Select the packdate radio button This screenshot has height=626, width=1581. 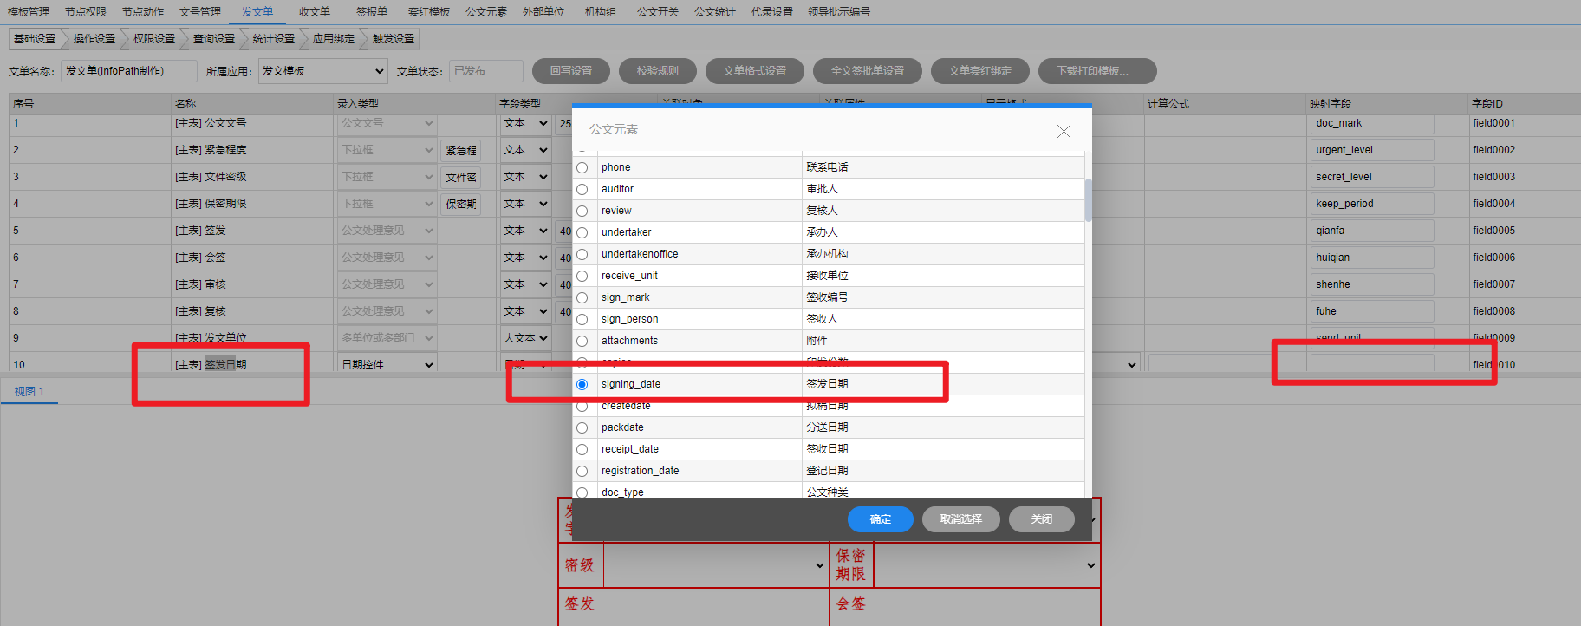[582, 427]
